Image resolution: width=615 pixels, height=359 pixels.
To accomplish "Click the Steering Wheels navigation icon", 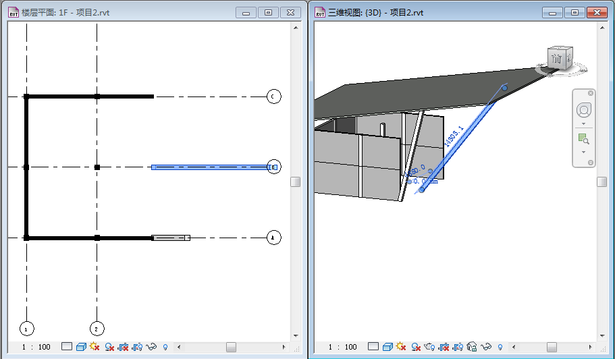I will pyautogui.click(x=584, y=110).
